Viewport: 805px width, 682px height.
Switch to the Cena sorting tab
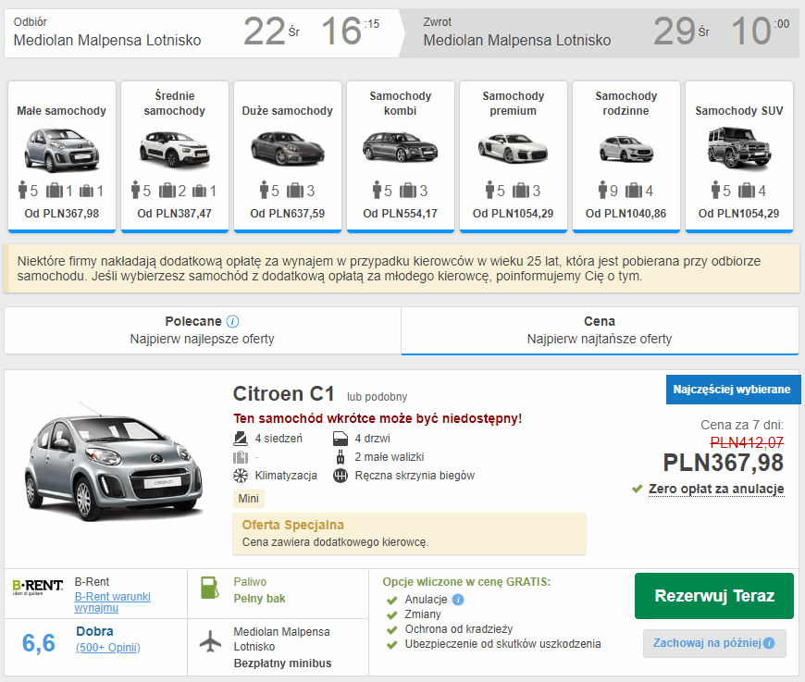click(x=600, y=330)
